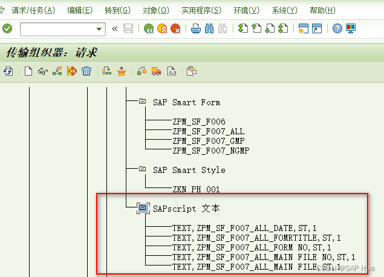Select entry TEXT,ZPM_SF_F007_ALL_FORM NO,ST,1
Screen dimensions: 384x277
252,247
